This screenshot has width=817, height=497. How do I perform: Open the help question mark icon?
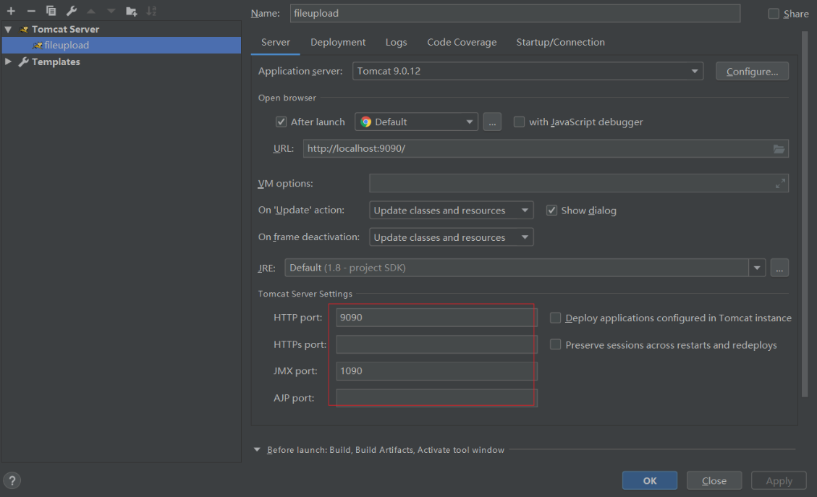(x=12, y=480)
